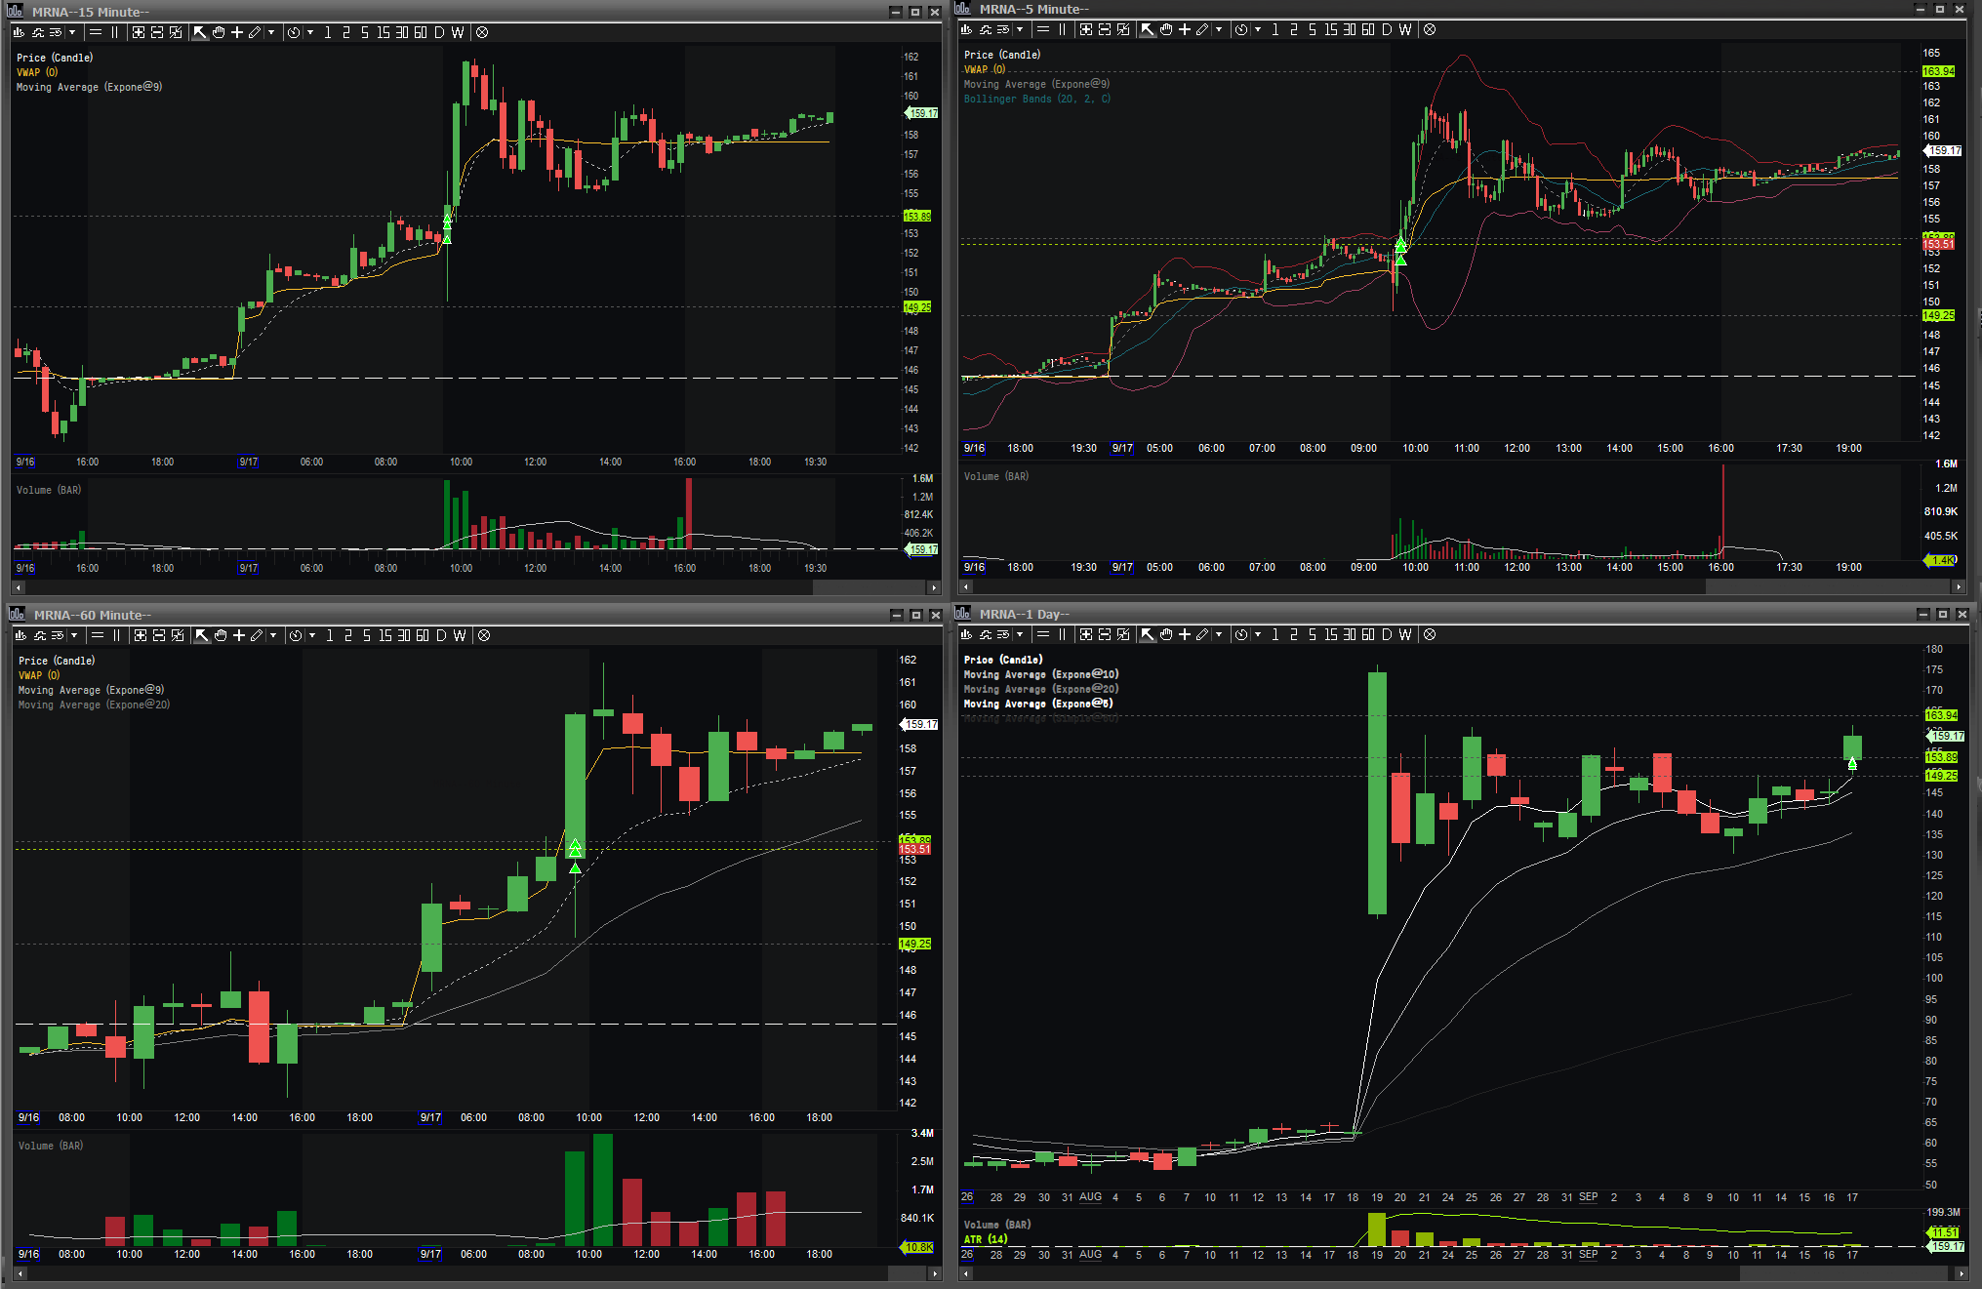Viewport: 1982px width, 1289px height.
Task: Select hand pan tool in 5 Minute chart
Action: 1166,29
